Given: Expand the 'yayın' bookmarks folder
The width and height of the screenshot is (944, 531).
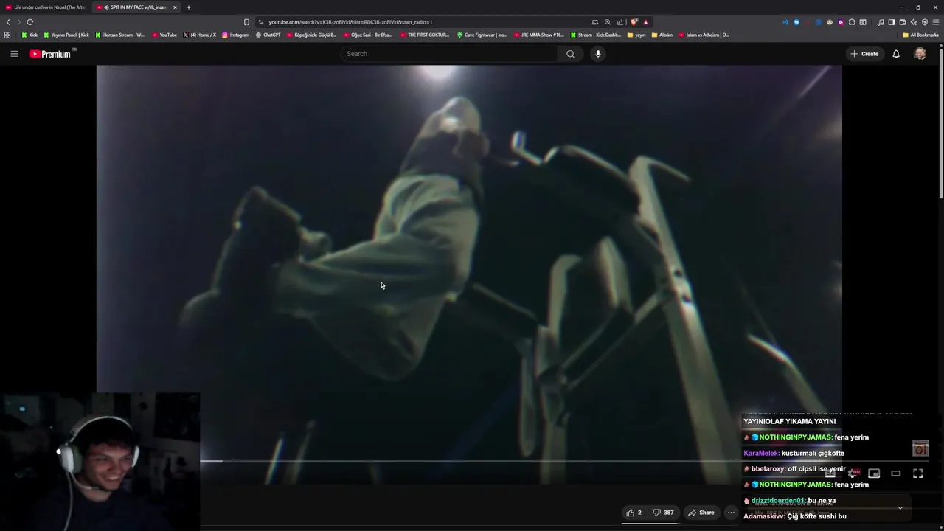Looking at the screenshot, I should pos(636,35).
